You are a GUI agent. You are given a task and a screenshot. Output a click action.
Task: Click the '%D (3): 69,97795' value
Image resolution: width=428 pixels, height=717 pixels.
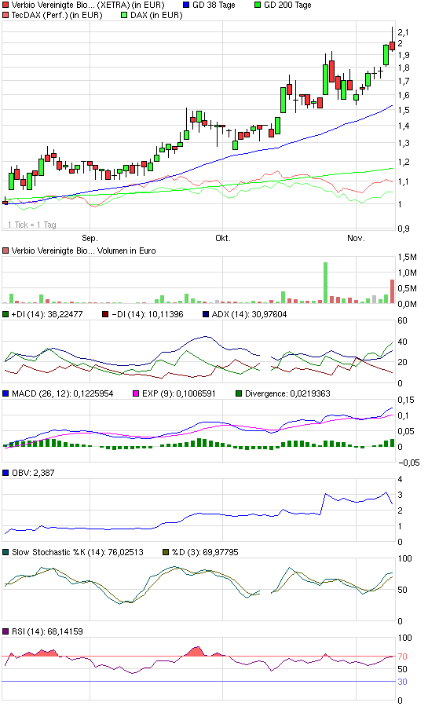pyautogui.click(x=205, y=552)
